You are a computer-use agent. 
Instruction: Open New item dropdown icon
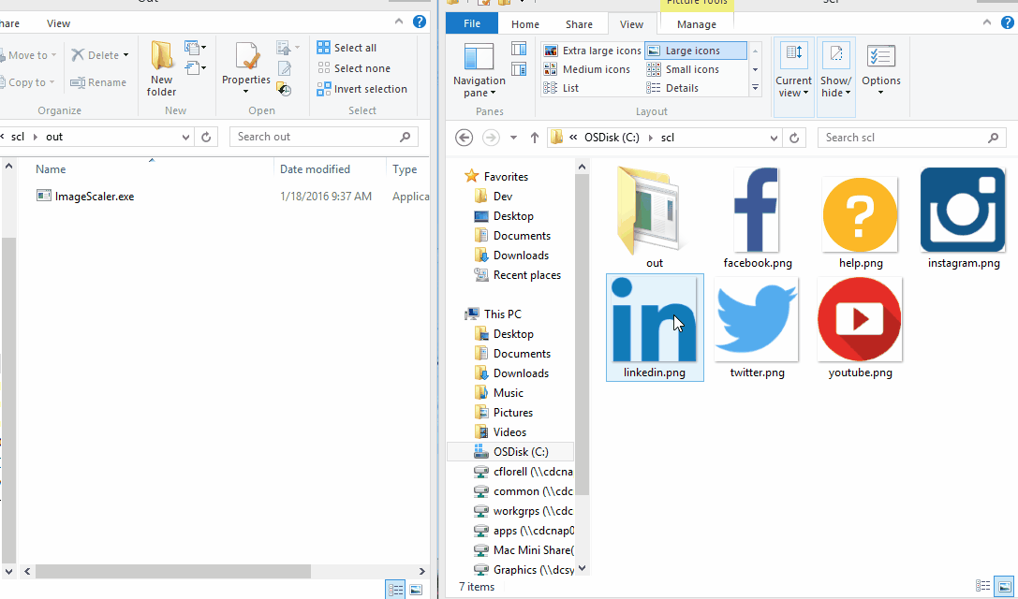pyautogui.click(x=195, y=48)
